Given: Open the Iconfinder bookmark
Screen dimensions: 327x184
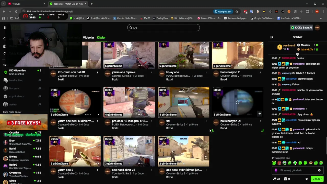Looking at the screenshot, I should point(289,18).
